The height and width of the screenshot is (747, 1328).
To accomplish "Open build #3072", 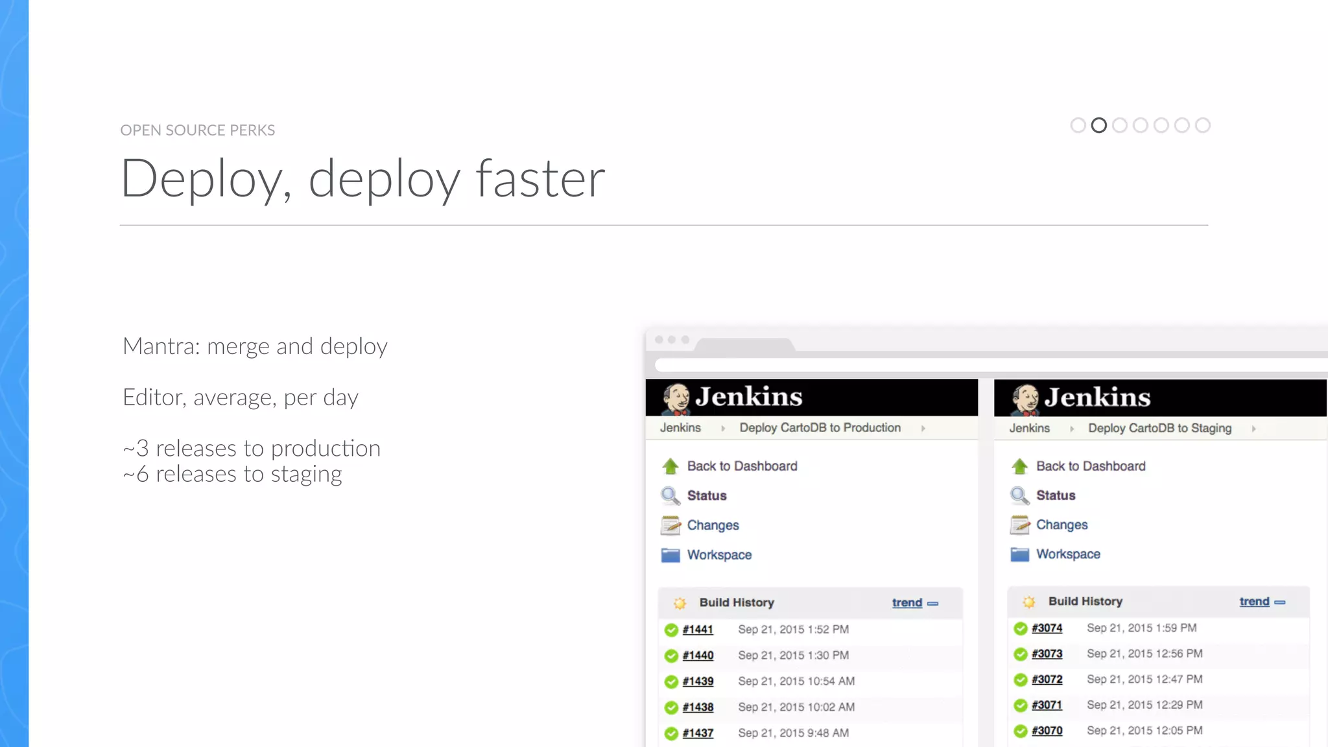I will coord(1047,680).
